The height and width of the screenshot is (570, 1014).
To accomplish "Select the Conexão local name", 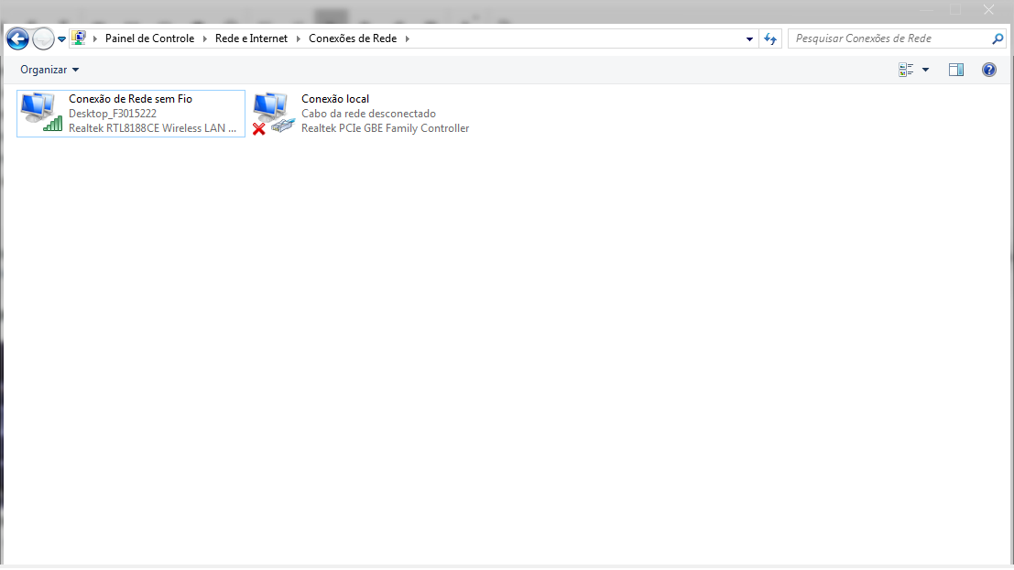I will 335,99.
